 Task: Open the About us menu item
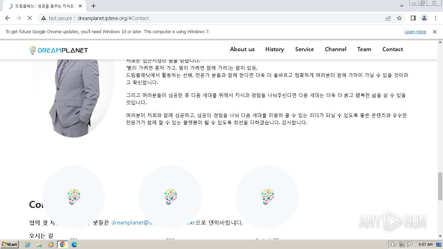tap(242, 49)
